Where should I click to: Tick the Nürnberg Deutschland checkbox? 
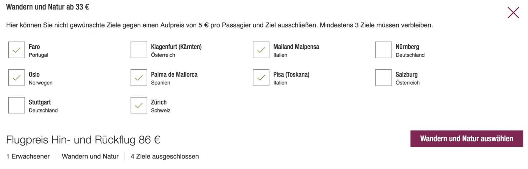point(383,50)
